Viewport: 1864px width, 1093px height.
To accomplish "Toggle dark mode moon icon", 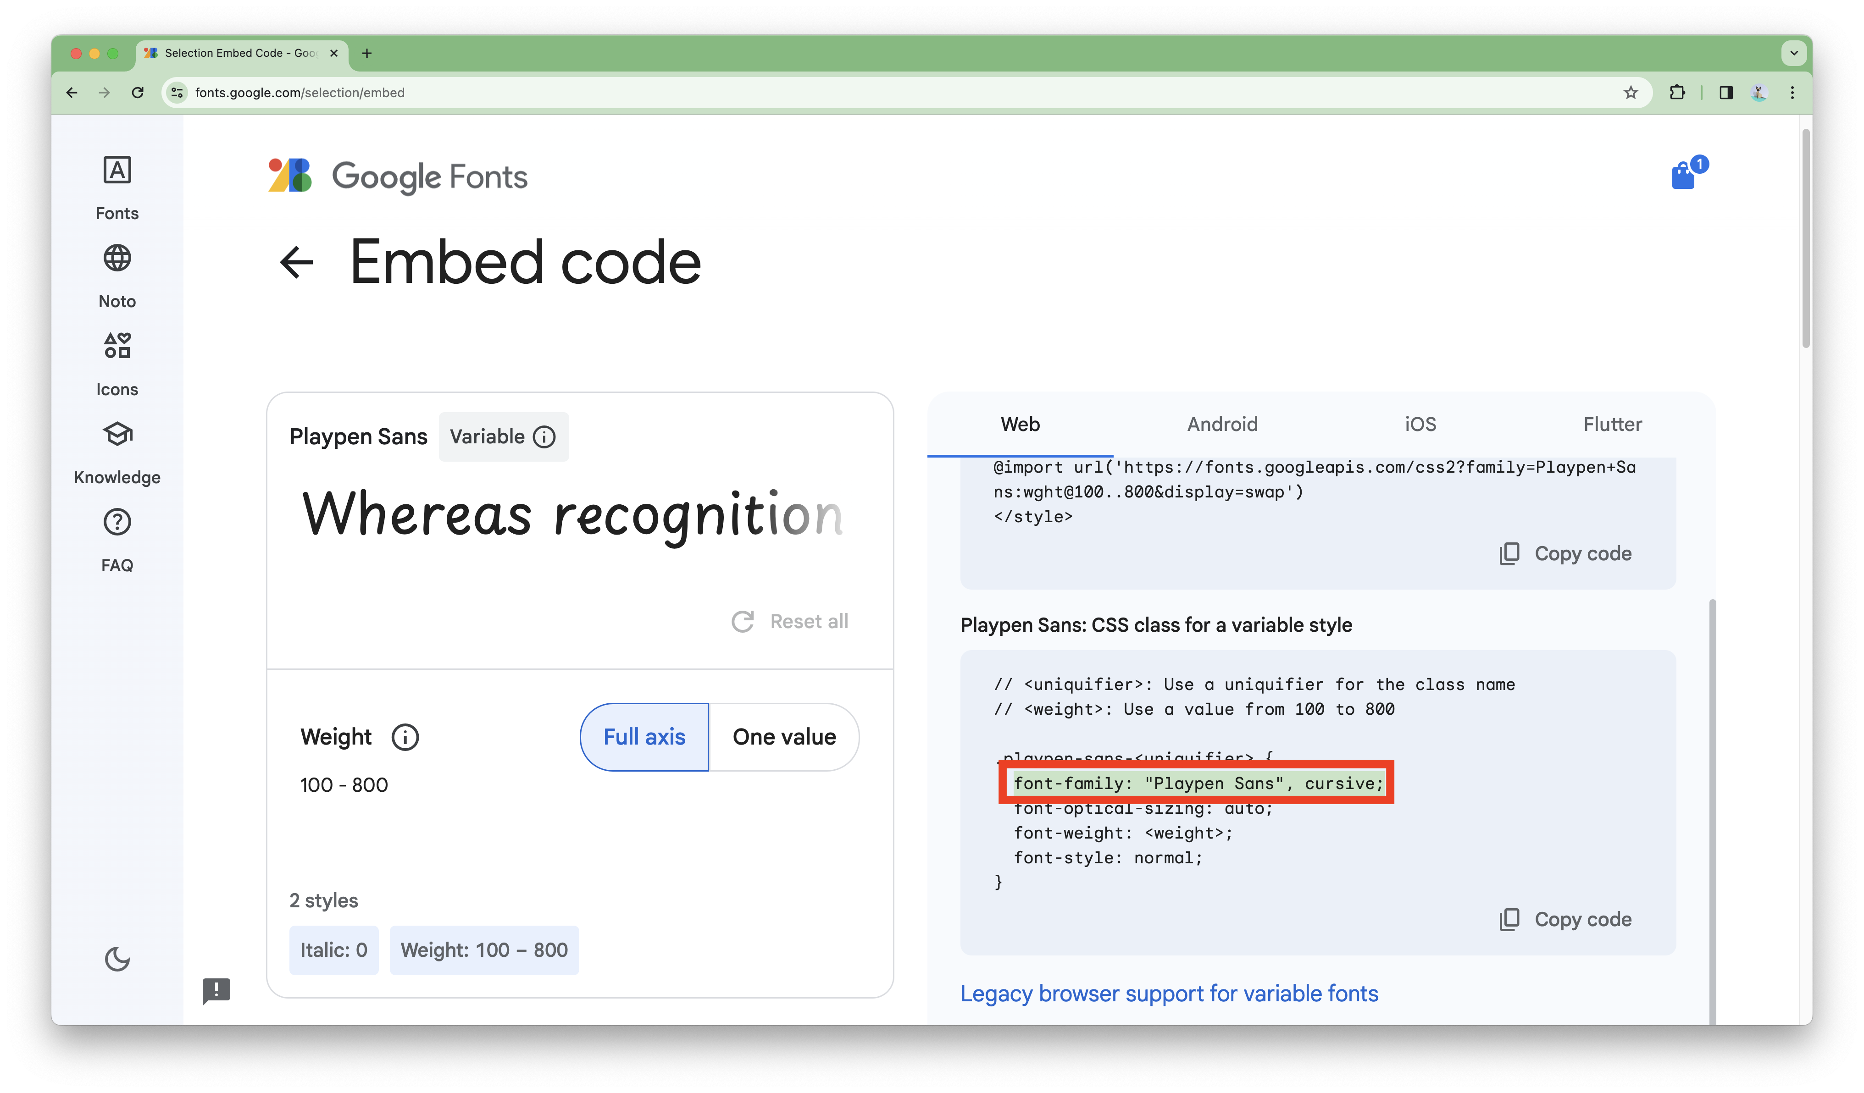I will [117, 959].
